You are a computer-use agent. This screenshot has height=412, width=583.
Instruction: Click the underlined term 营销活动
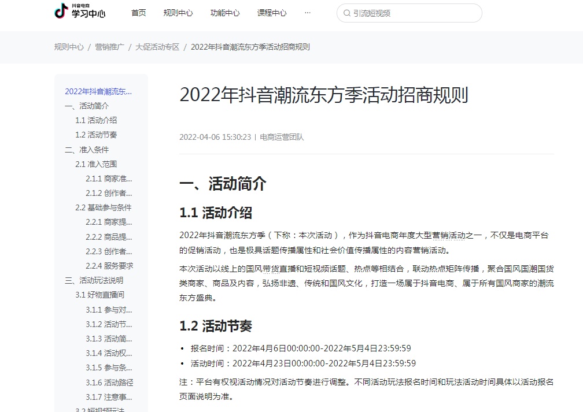[x=448, y=236]
